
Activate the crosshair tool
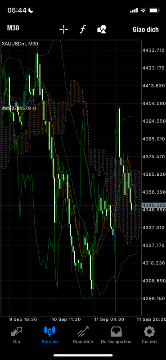(63, 29)
